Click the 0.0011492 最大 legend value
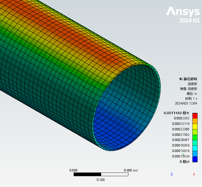This screenshot has height=187, width=202. (177, 113)
